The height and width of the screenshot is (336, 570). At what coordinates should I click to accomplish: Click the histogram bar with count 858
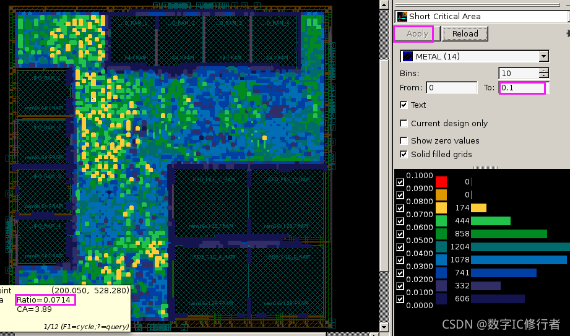(x=509, y=234)
